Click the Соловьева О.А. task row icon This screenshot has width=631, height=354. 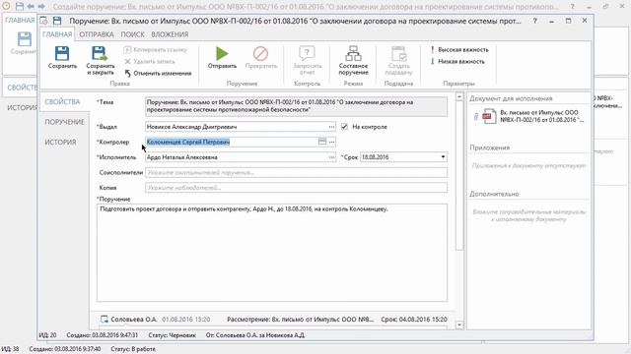pyautogui.click(x=105, y=319)
